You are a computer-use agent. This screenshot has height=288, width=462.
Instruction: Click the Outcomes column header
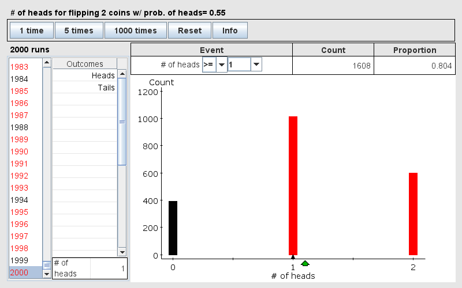pyautogui.click(x=85, y=64)
